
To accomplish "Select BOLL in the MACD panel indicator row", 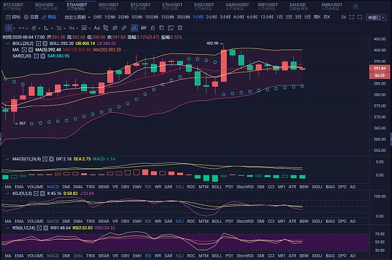I will 217,187.
